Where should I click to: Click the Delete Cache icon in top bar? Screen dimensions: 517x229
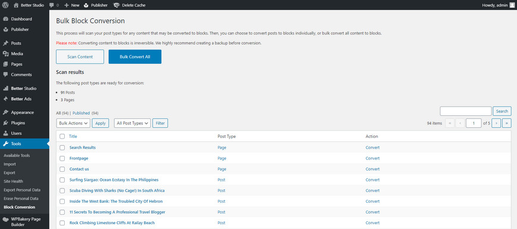[x=116, y=5]
